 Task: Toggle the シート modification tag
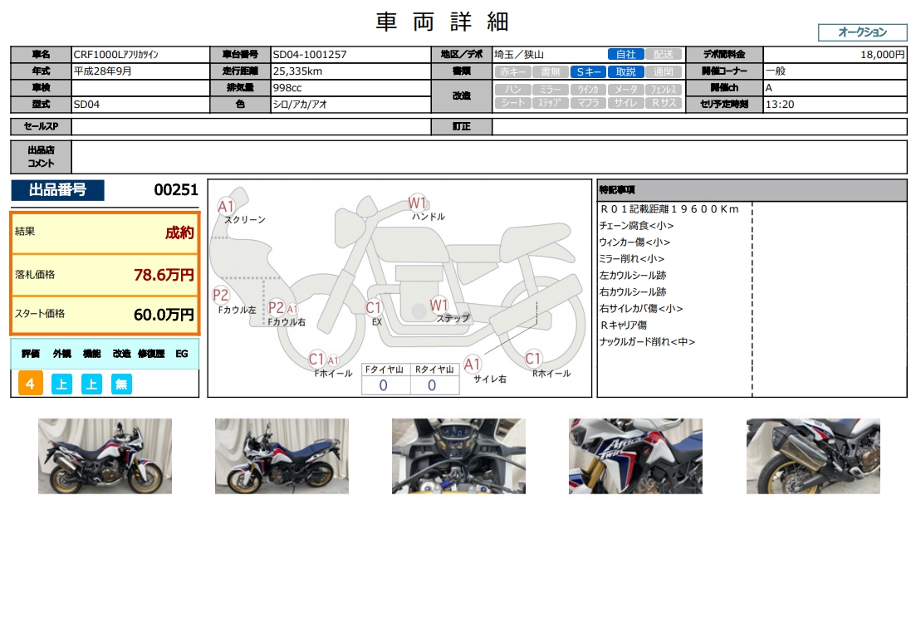(513, 102)
